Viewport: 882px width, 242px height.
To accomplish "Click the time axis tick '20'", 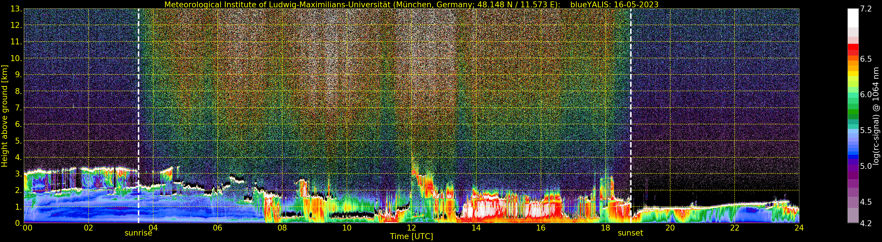I will coord(670,228).
